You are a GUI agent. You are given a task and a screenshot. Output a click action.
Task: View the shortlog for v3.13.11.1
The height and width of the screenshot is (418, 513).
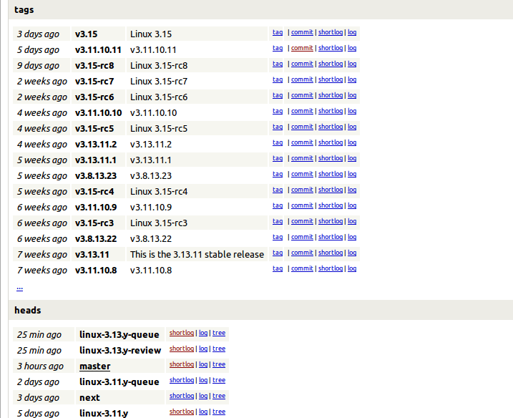click(x=331, y=158)
